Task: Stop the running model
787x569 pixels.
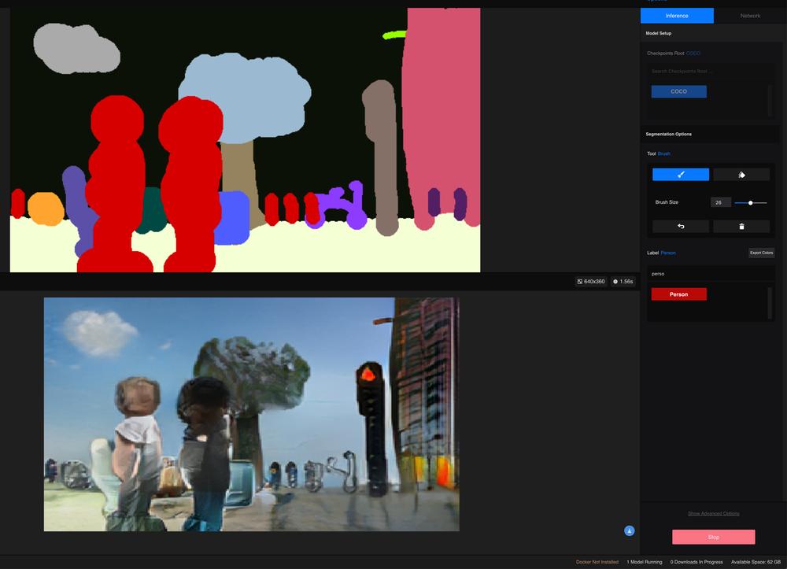Action: coord(713,537)
